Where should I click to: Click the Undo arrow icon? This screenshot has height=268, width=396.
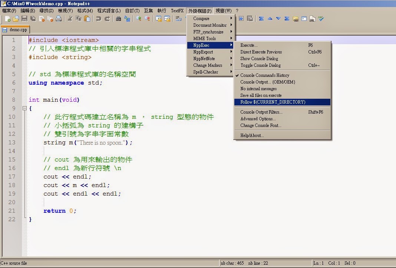(x=99, y=19)
